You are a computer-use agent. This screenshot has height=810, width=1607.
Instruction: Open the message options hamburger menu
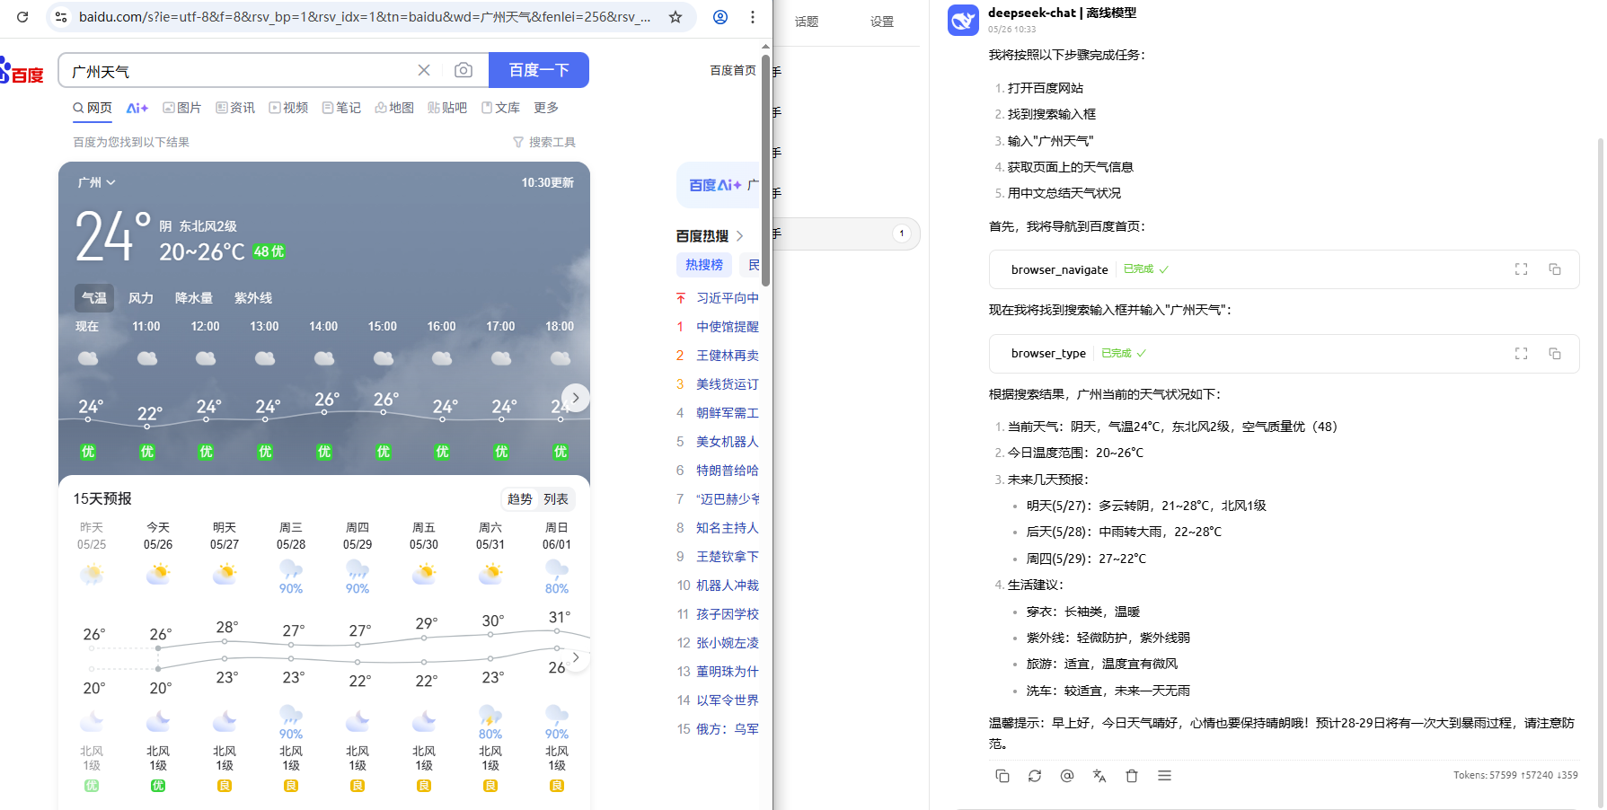[x=1164, y=776]
